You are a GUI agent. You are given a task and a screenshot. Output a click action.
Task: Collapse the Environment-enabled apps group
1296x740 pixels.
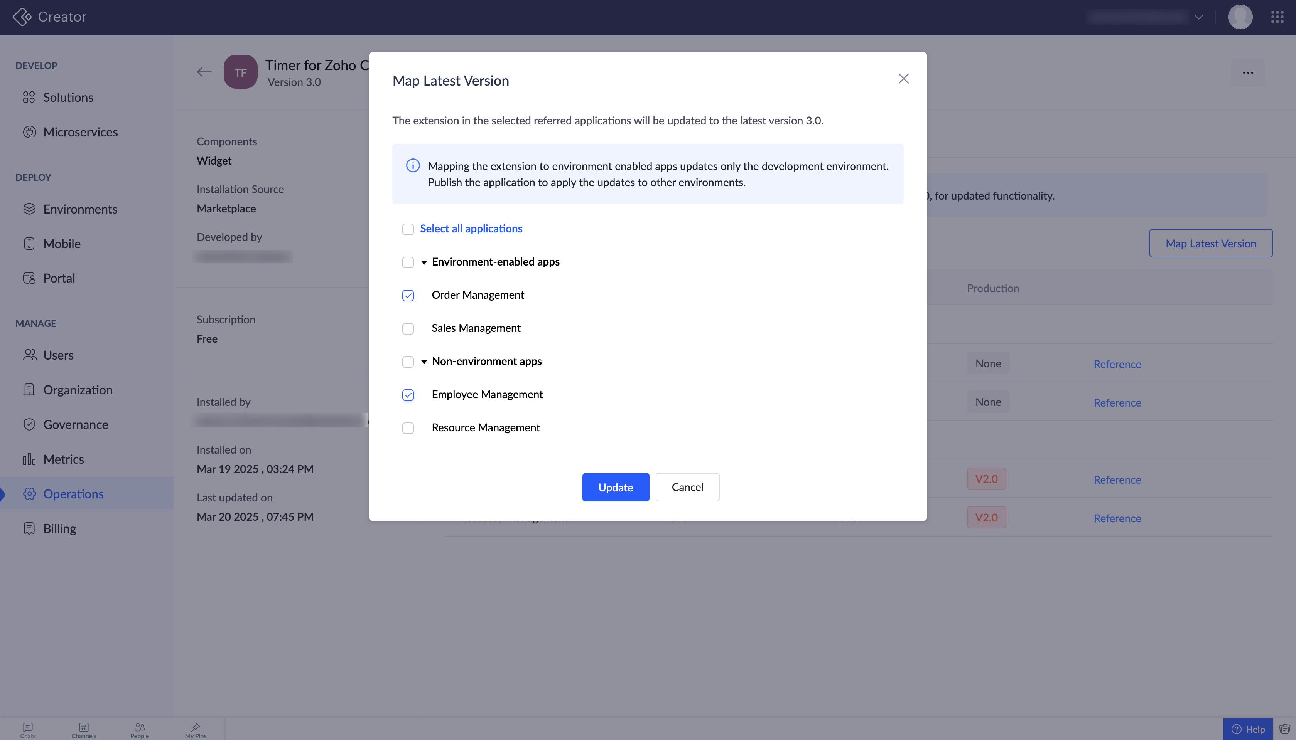click(424, 263)
